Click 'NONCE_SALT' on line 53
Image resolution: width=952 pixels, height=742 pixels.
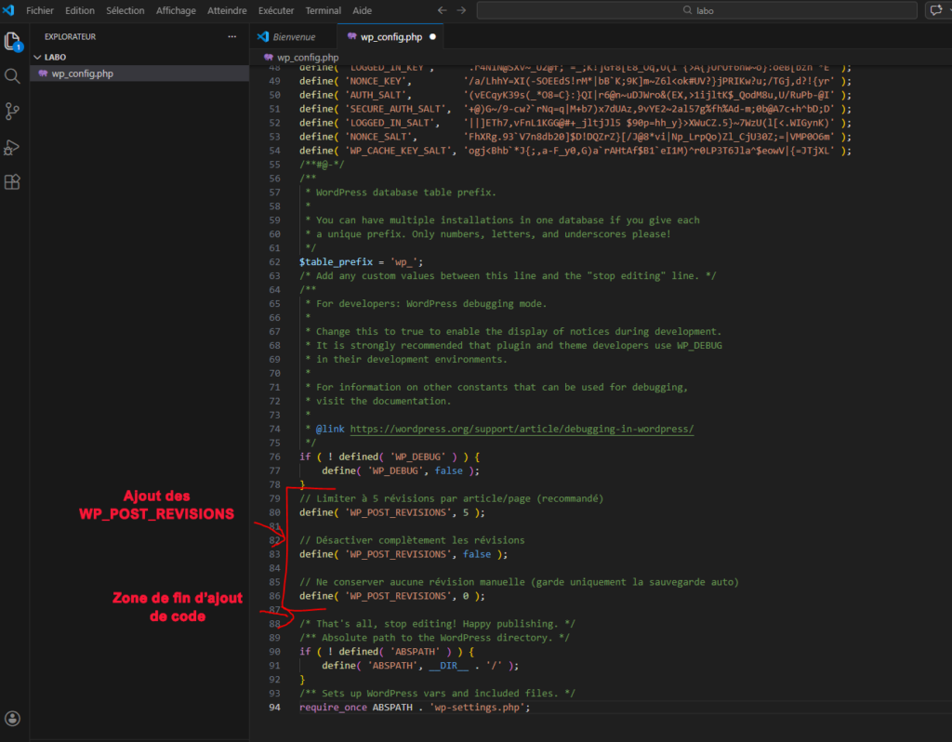[x=380, y=137]
